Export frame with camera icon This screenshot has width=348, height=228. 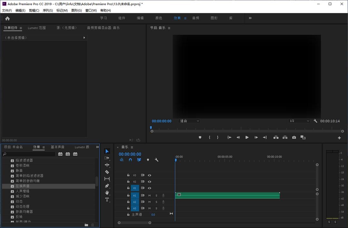294,138
